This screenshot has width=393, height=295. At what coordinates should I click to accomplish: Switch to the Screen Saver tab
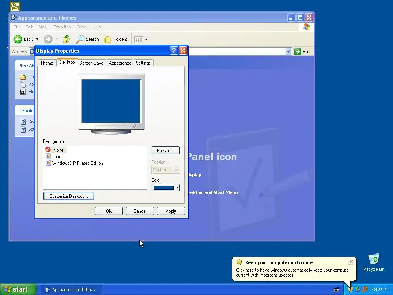(92, 63)
